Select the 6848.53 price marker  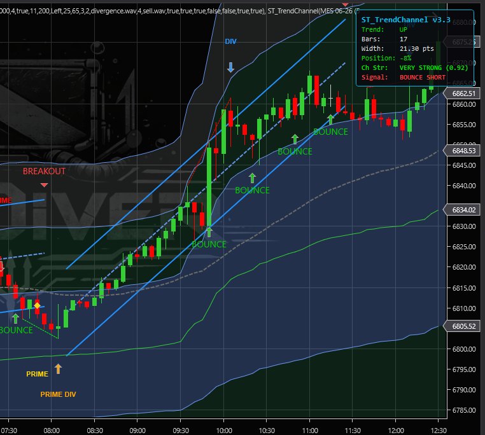coord(461,151)
